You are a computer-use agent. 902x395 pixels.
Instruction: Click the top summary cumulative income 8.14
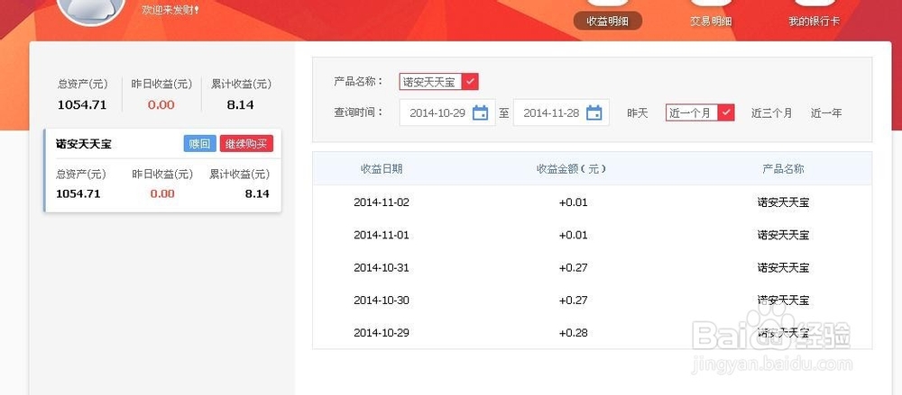[x=241, y=105]
